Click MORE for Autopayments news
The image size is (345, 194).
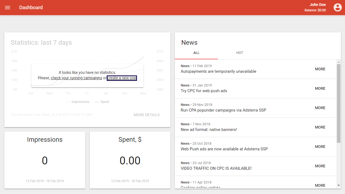[x=320, y=69]
